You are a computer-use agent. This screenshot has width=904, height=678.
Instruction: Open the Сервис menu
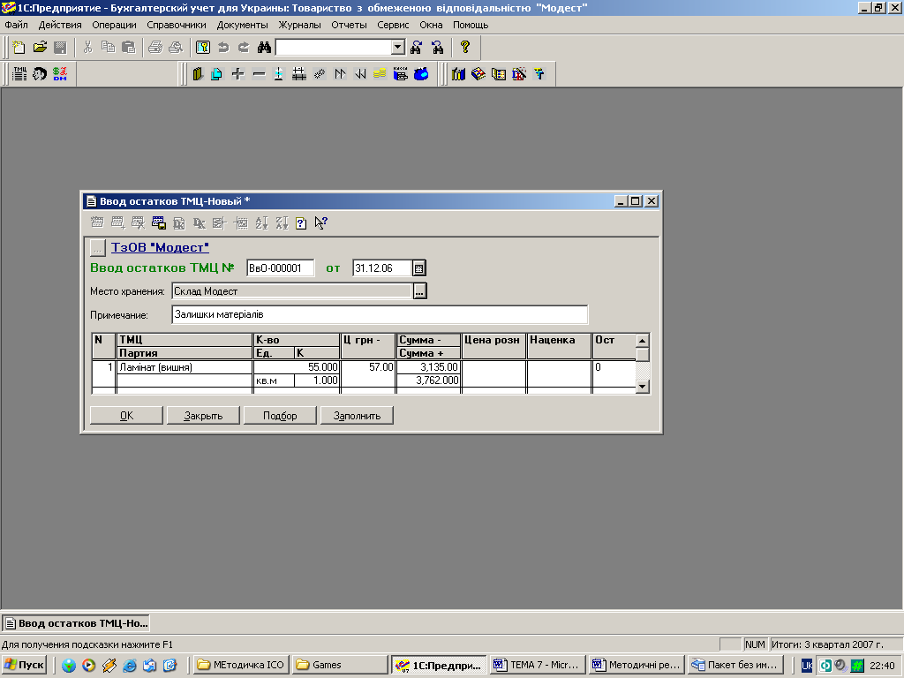393,25
